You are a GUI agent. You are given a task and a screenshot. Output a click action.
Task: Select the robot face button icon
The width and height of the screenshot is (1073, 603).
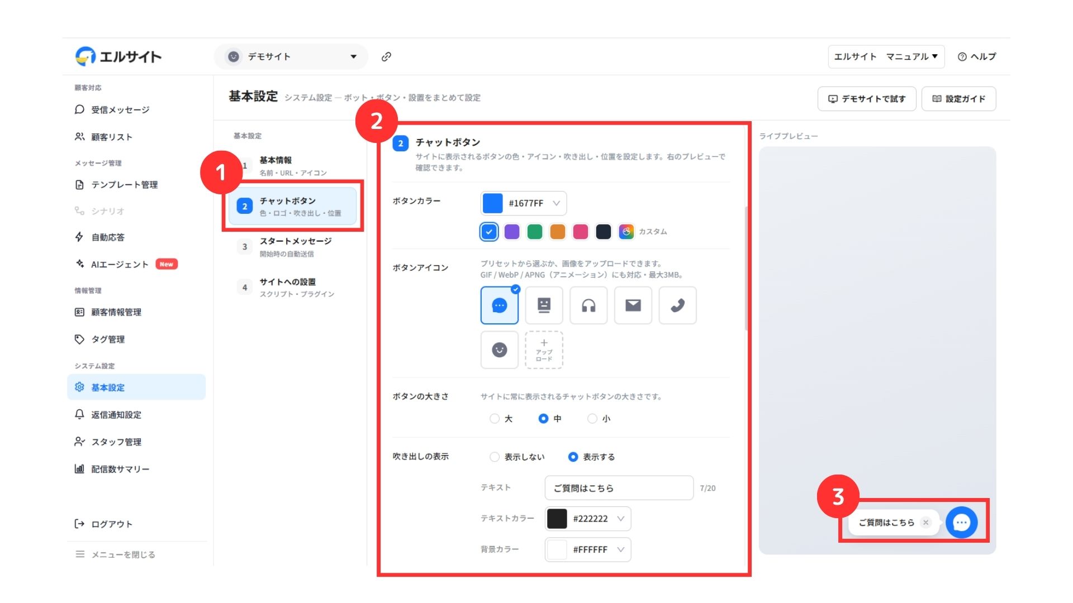pos(544,305)
